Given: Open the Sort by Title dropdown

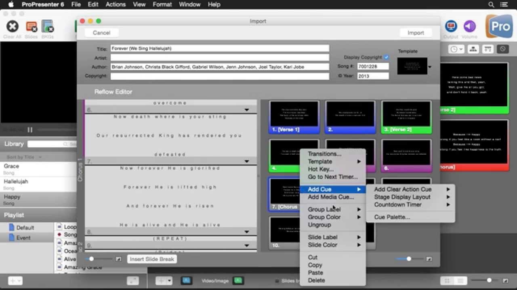Looking at the screenshot, I should coord(24,157).
